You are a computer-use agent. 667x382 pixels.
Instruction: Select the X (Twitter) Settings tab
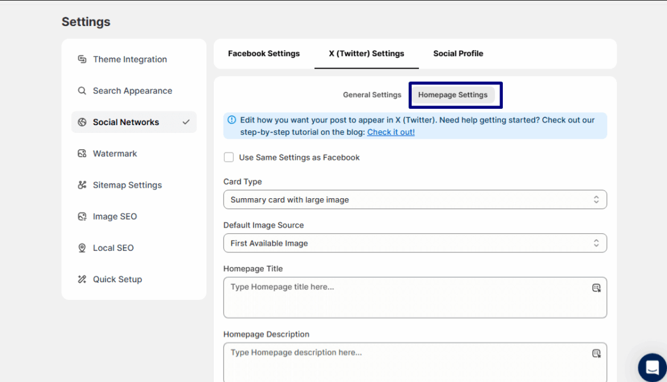[x=366, y=53]
